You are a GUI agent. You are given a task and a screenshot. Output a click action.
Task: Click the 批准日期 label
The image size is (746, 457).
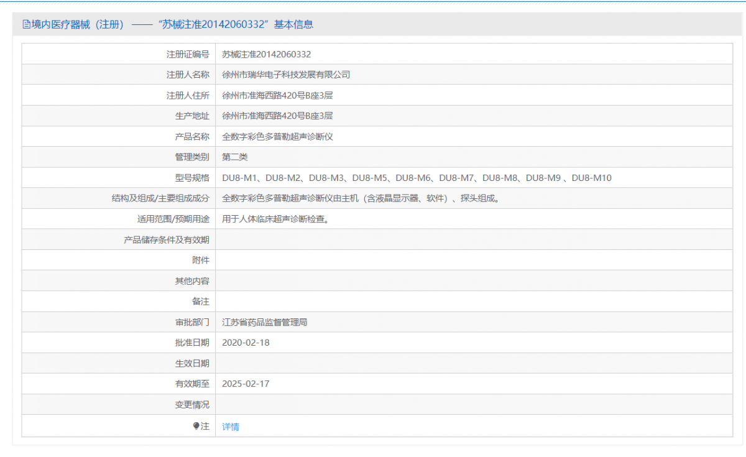pyautogui.click(x=192, y=343)
